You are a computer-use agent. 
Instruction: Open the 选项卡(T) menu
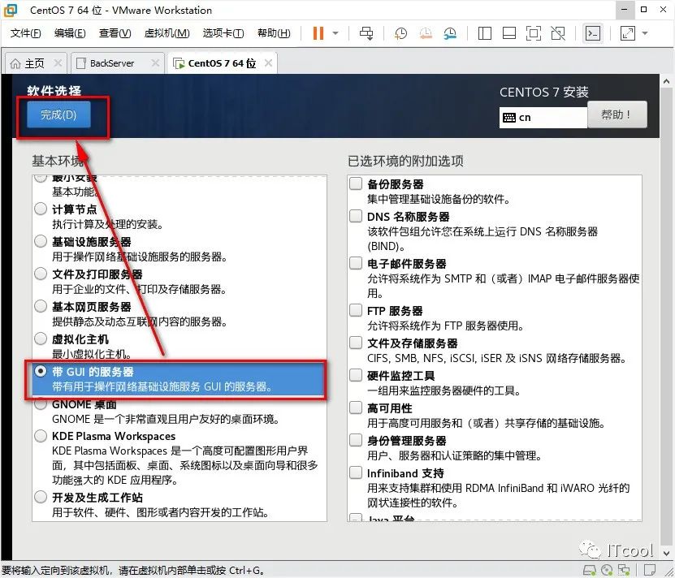223,33
